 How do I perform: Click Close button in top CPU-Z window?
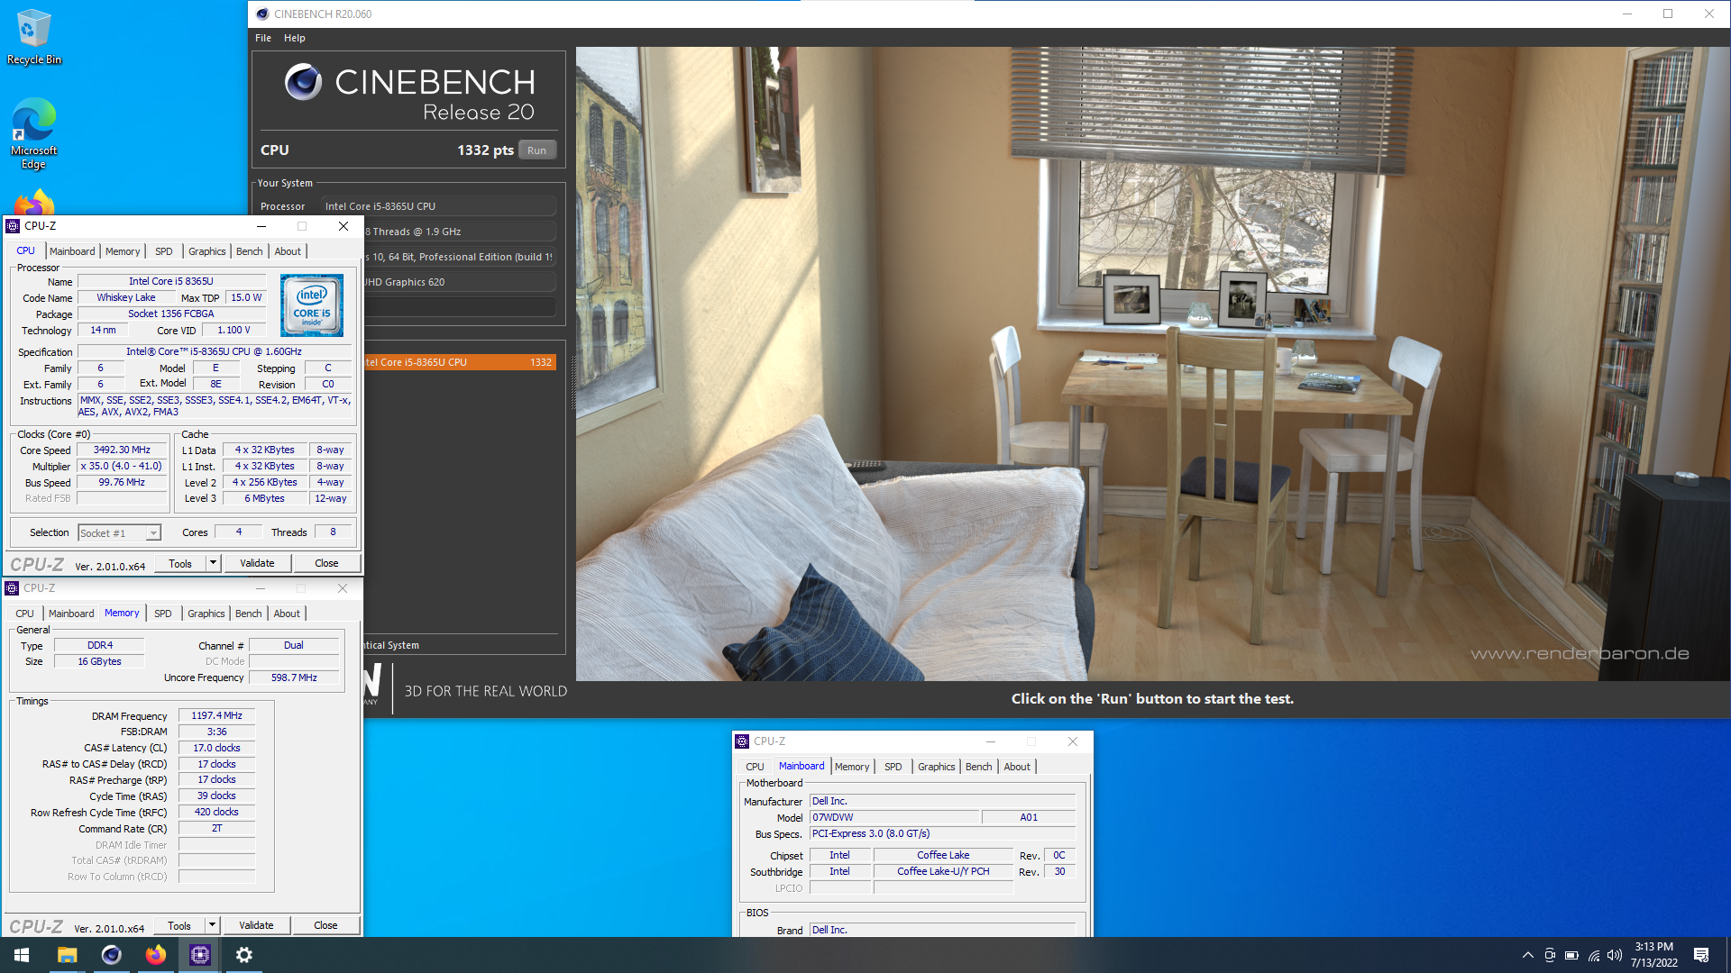click(x=326, y=564)
